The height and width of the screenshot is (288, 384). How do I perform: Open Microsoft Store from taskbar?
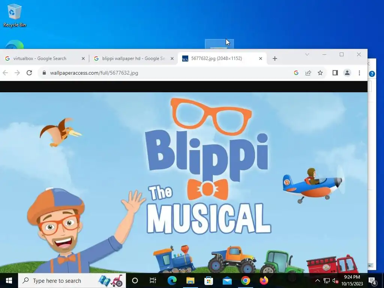tap(208, 280)
